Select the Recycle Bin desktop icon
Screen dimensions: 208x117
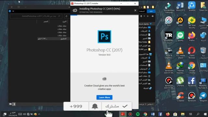tap(203, 53)
